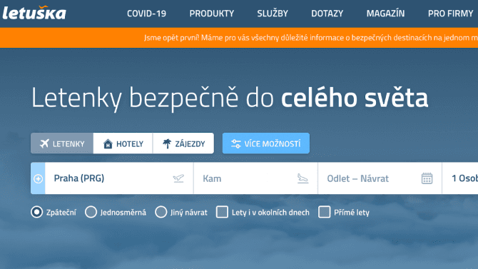Click the Odlet – Návrat date field
The width and height of the screenshot is (478, 269).
point(380,178)
